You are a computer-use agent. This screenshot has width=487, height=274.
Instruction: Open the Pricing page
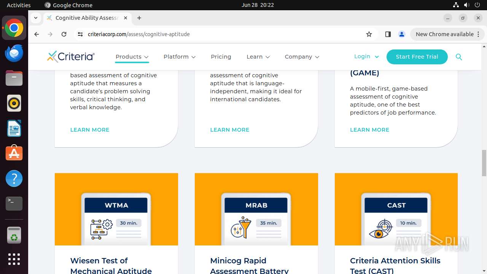click(221, 57)
